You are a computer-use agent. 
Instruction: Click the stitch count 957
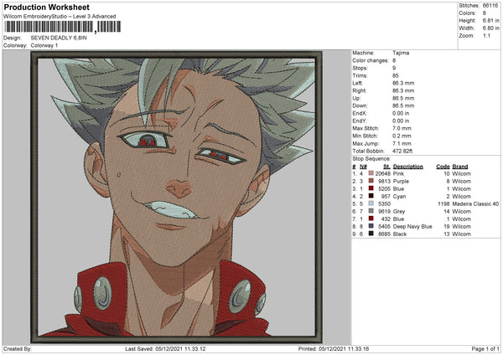click(x=386, y=197)
